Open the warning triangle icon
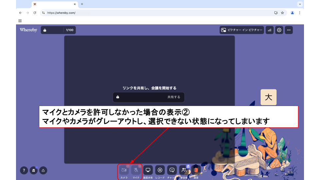The height and width of the screenshot is (180, 320). 43,170
